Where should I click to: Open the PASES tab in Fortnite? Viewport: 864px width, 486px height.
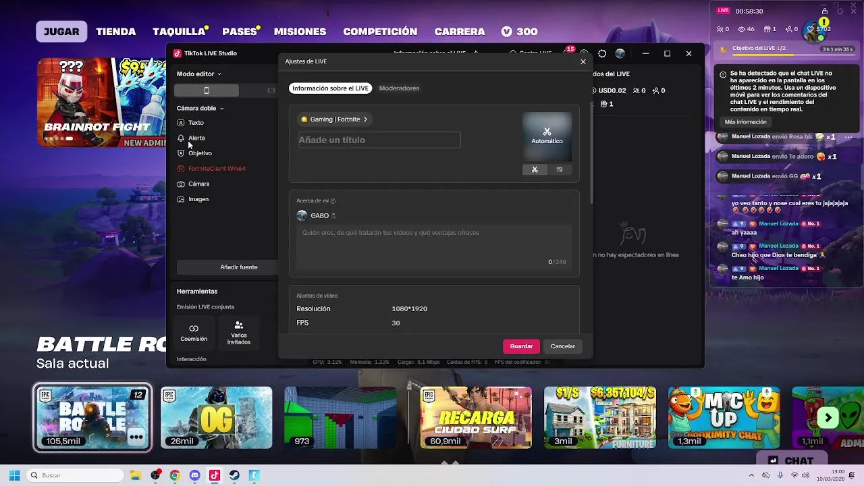pos(240,32)
